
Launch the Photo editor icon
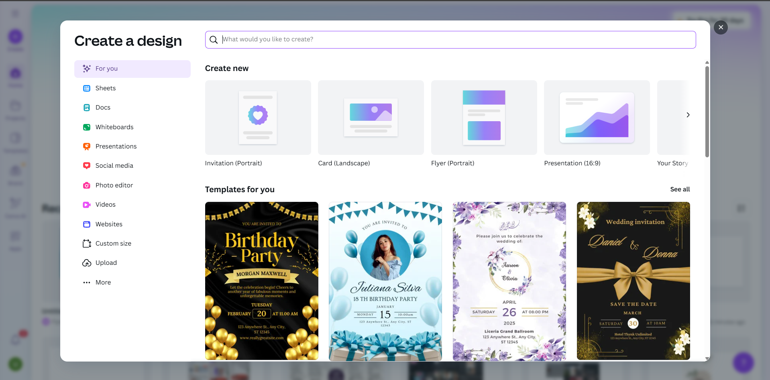coord(87,185)
